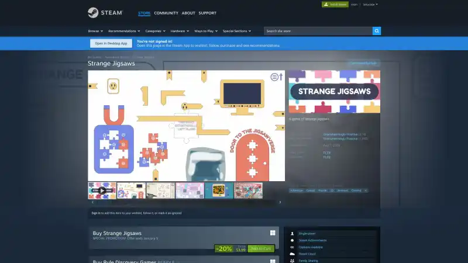This screenshot has width=468, height=263.
Task: Expand the Browse menu
Action: click(95, 31)
